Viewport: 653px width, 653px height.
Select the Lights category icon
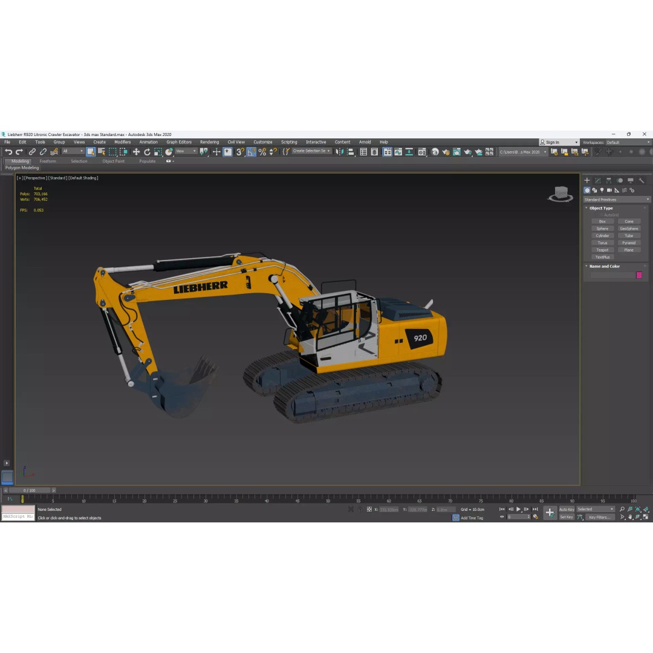(x=602, y=190)
